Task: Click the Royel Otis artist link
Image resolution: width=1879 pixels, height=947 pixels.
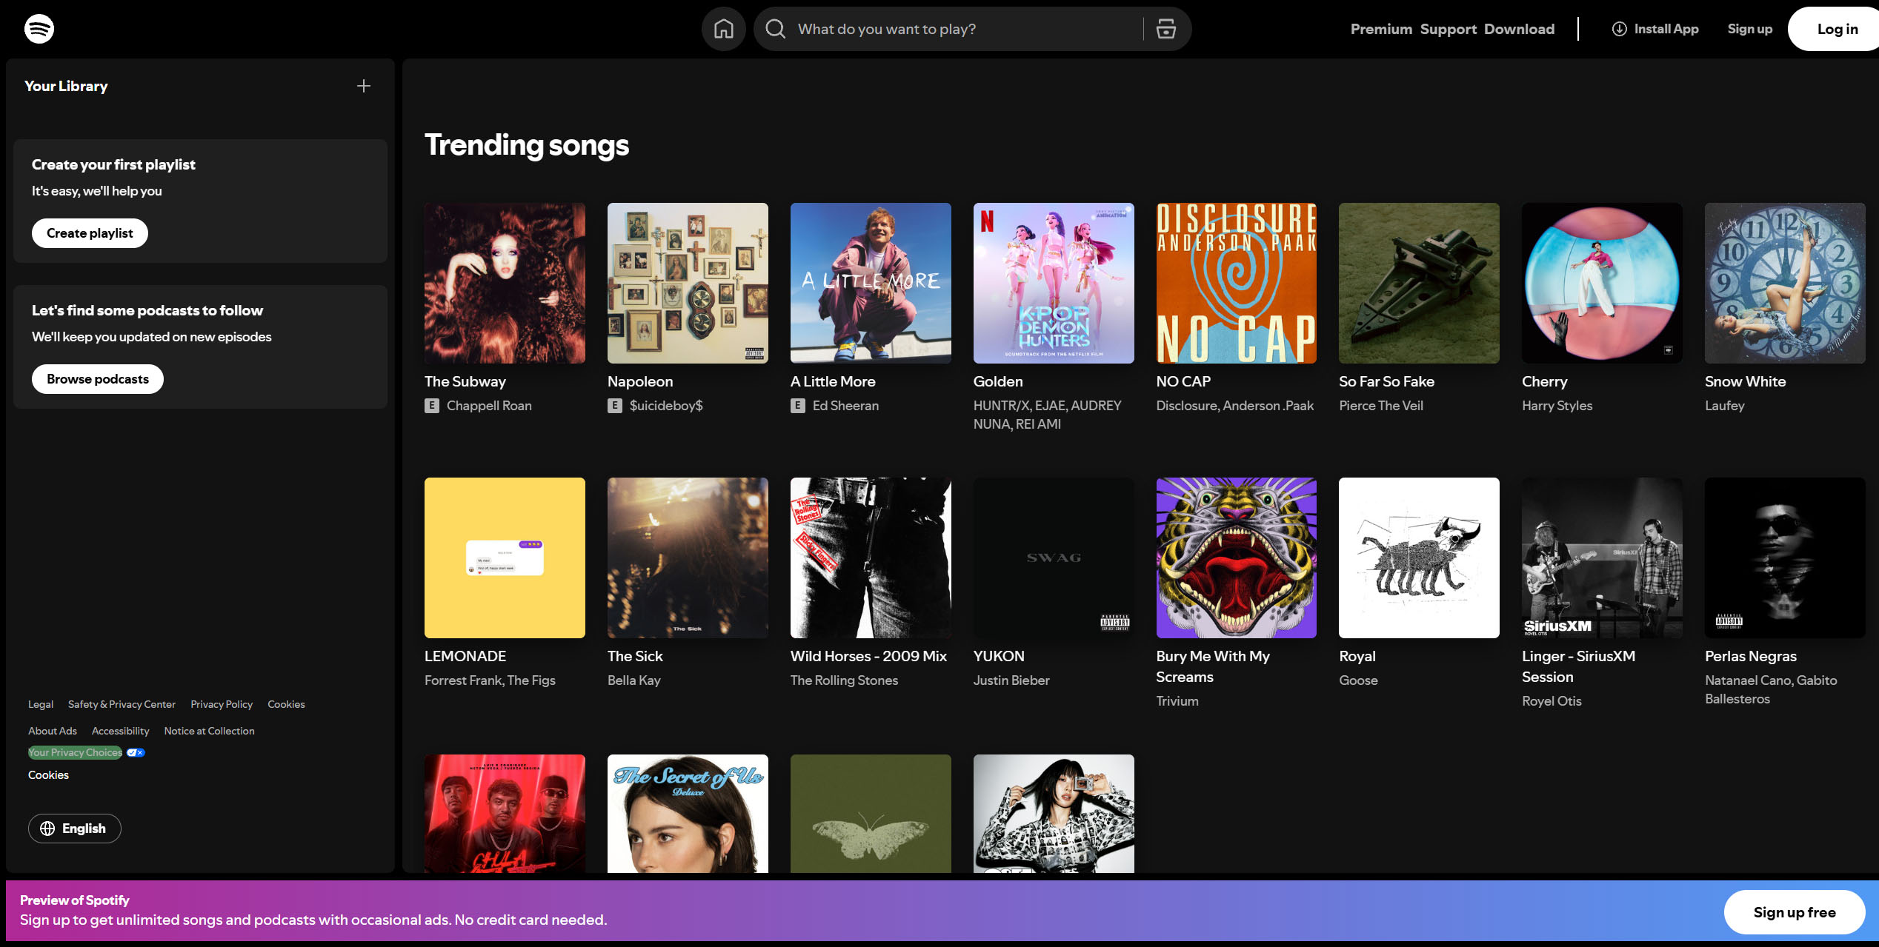Action: (1552, 701)
